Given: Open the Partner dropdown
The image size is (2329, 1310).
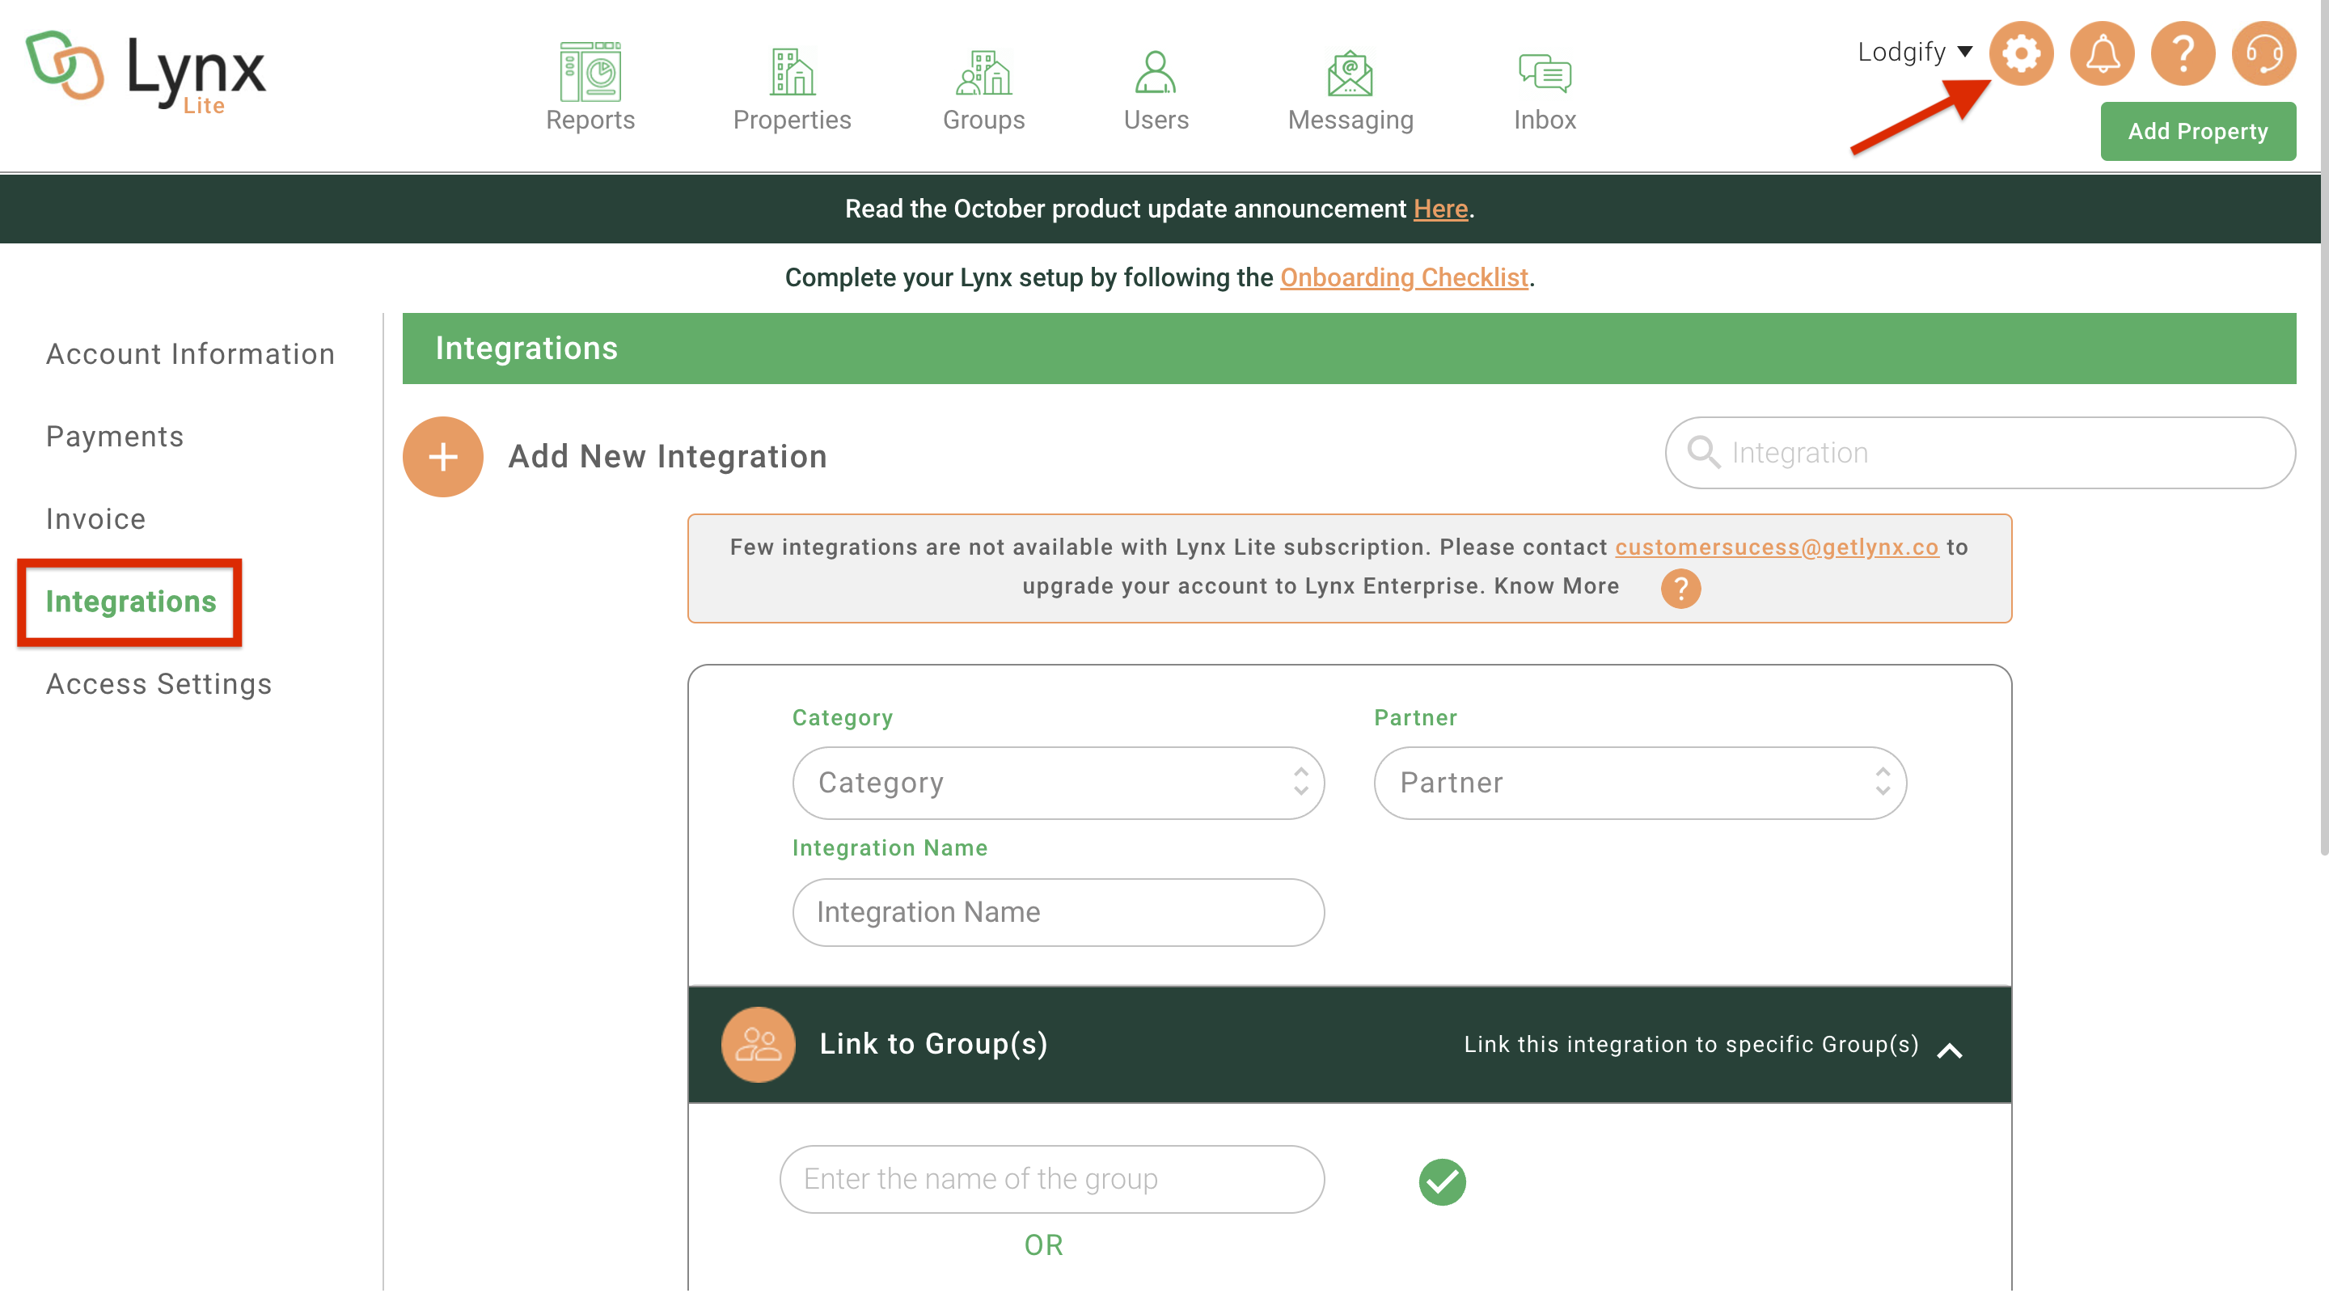Looking at the screenshot, I should [1639, 783].
